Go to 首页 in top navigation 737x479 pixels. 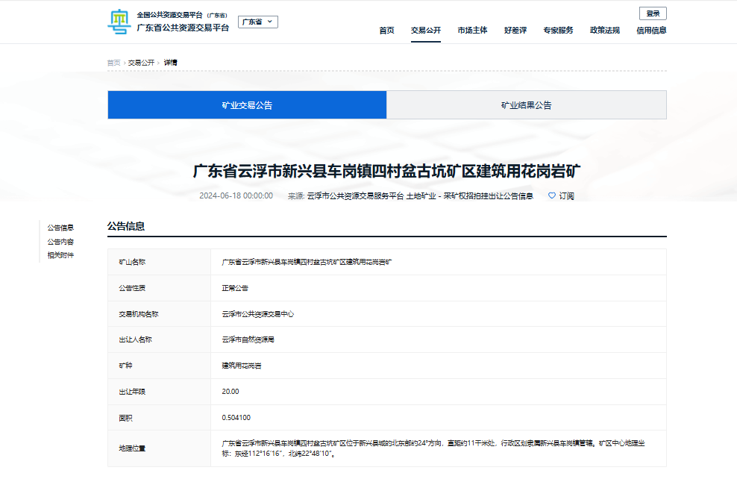pyautogui.click(x=386, y=31)
